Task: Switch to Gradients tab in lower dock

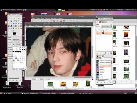Action: (102, 56)
